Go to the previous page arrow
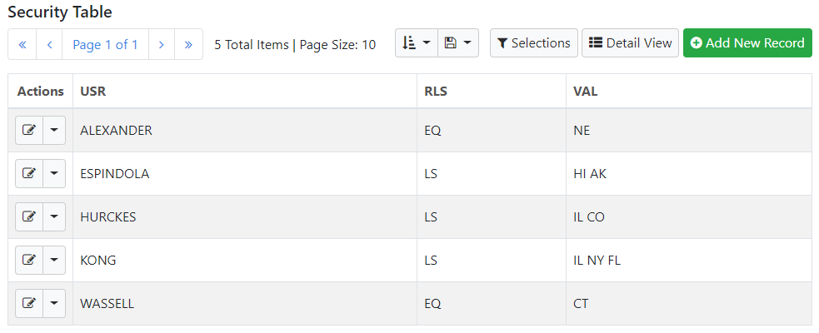This screenshot has height=333, width=819. (50, 44)
